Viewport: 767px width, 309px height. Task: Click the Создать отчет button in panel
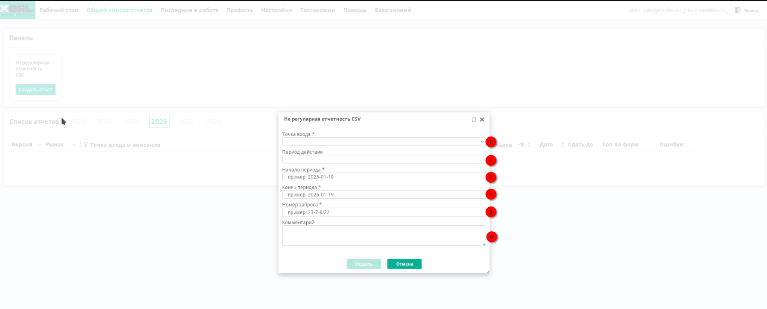click(36, 90)
